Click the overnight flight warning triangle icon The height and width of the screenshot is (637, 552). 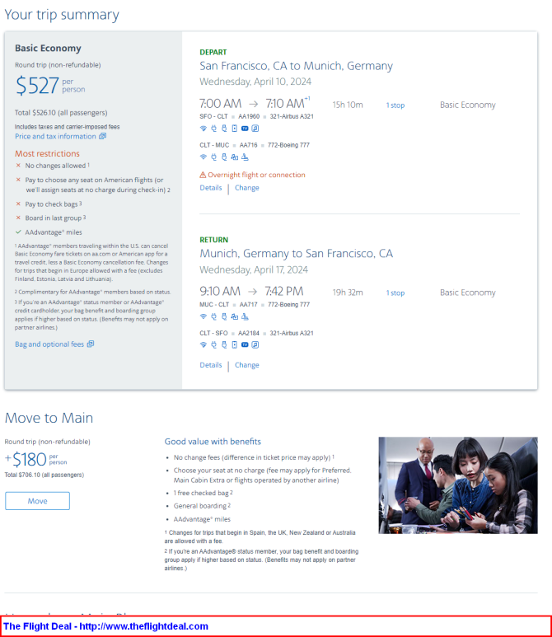coord(203,175)
